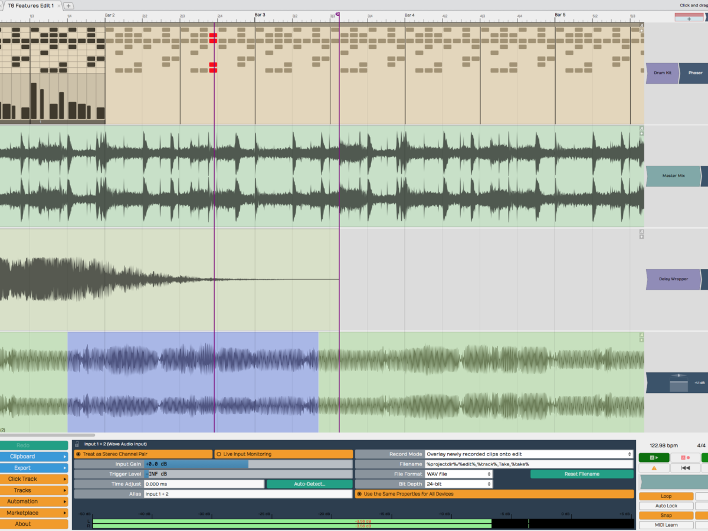
Task: Click the Auto-Detect button
Action: pos(309,484)
